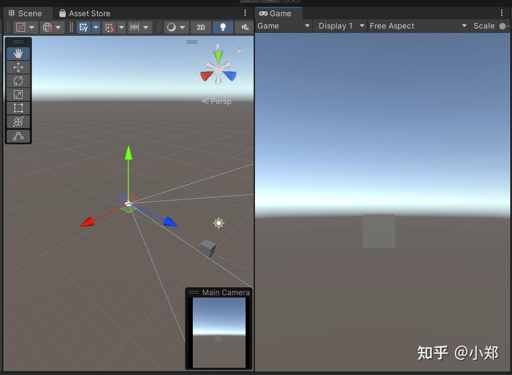Open snap increment settings dropdown arrow
Viewport: 512px width, 375px height.
pyautogui.click(x=146, y=28)
